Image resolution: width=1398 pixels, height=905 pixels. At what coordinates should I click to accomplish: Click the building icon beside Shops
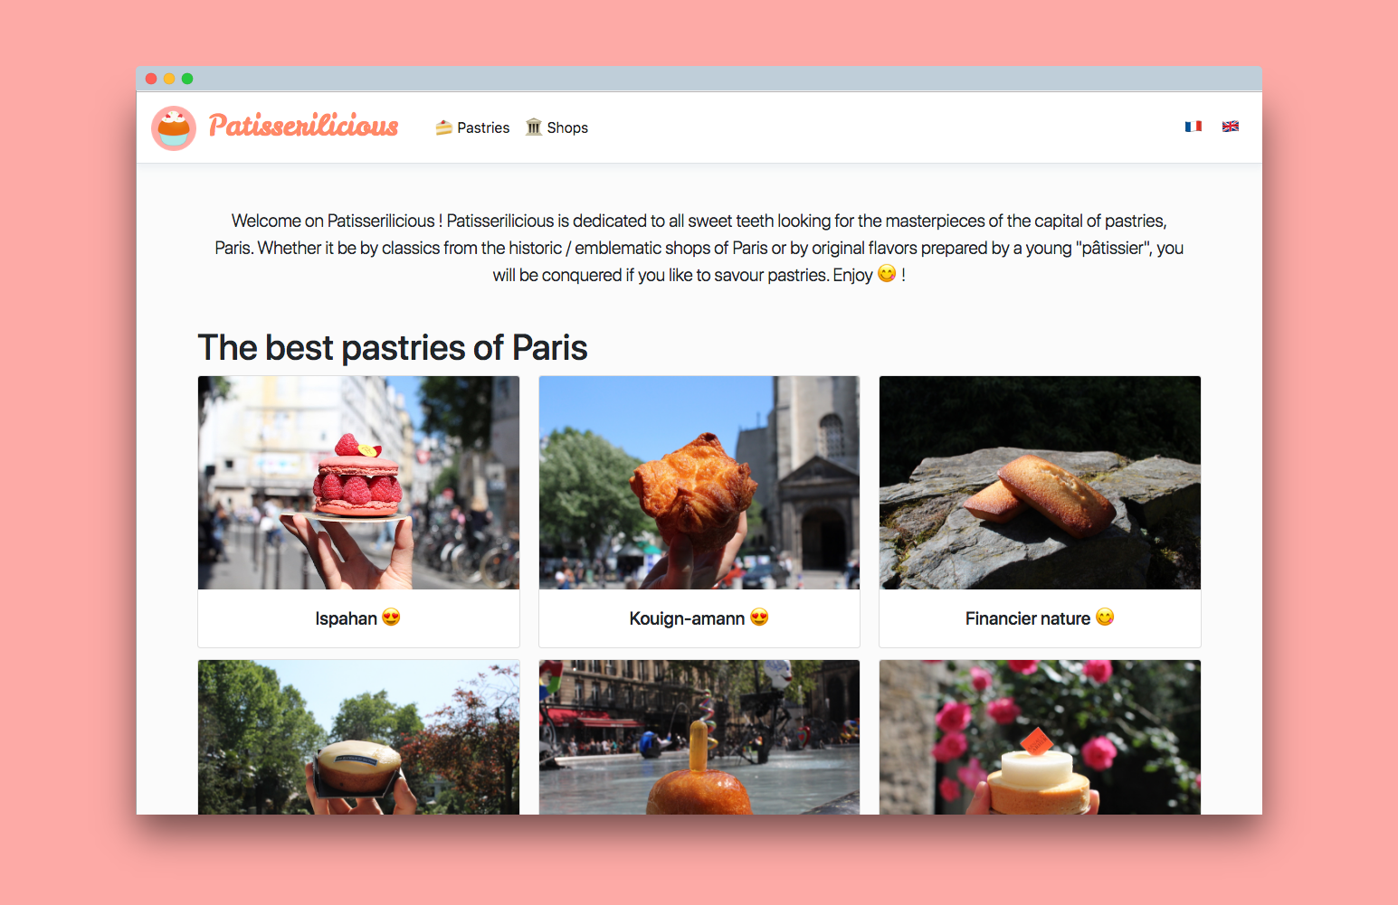[534, 127]
